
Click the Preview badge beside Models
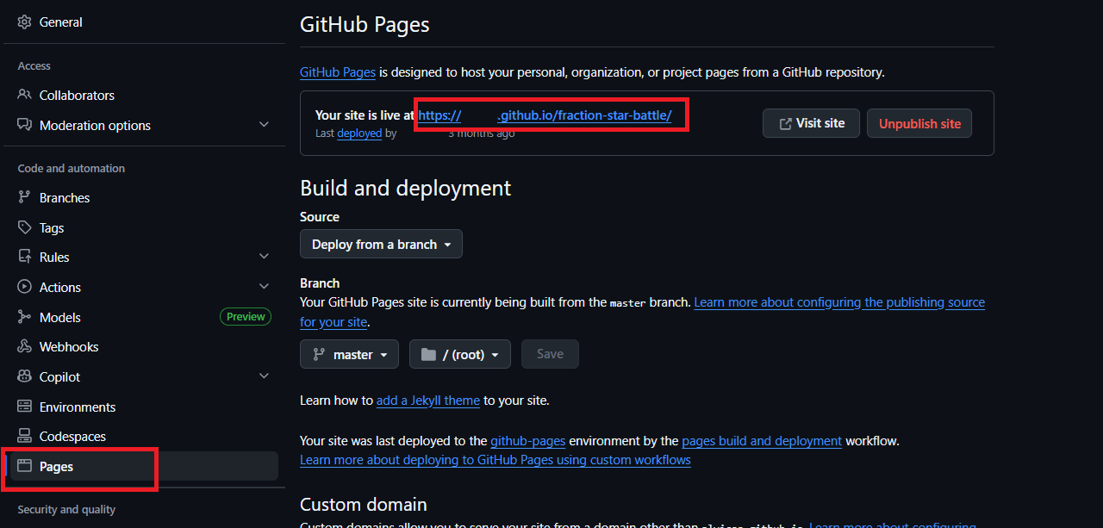point(246,317)
